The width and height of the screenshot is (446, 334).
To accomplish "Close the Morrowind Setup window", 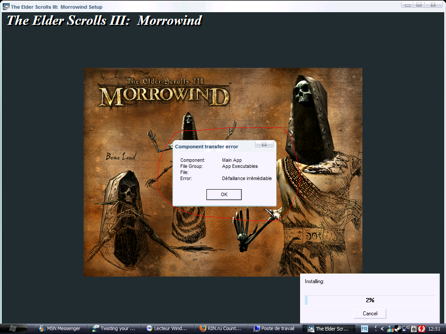I will [433, 5].
